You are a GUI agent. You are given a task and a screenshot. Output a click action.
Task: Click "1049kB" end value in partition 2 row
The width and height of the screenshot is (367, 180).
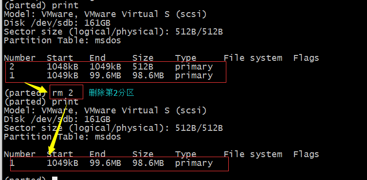105,67
